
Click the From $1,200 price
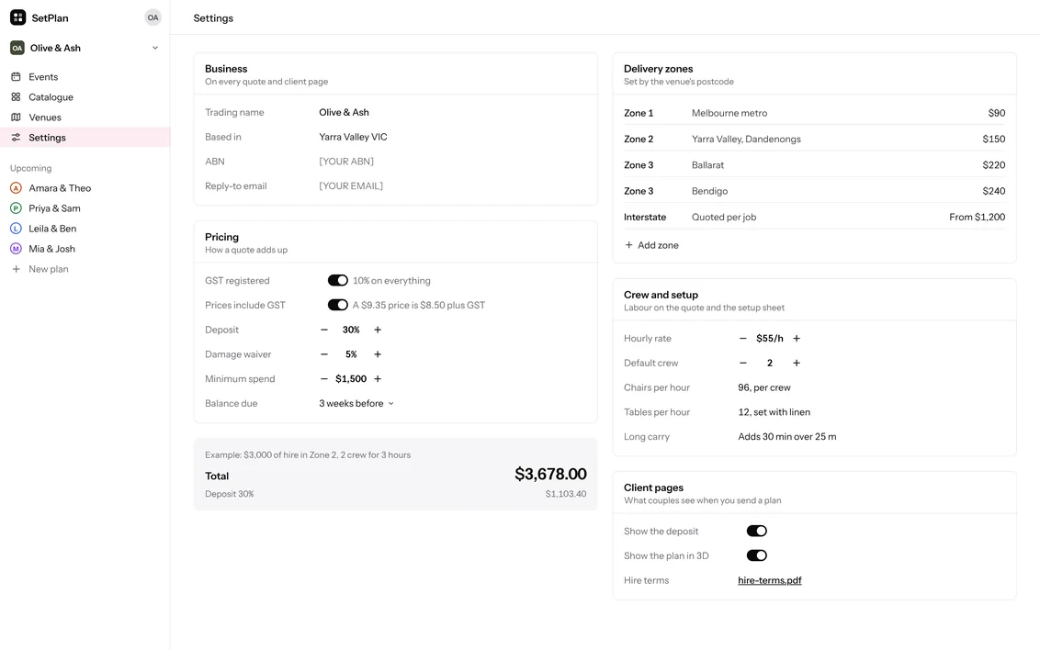[x=977, y=217]
